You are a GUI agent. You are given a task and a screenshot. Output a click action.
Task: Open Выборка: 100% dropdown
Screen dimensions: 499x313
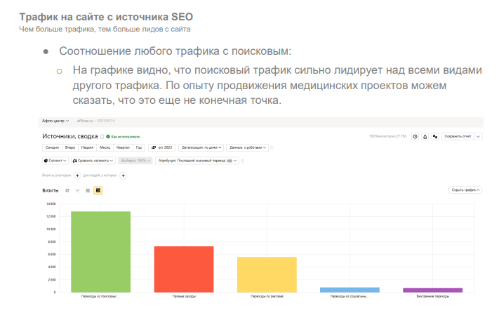(x=135, y=161)
